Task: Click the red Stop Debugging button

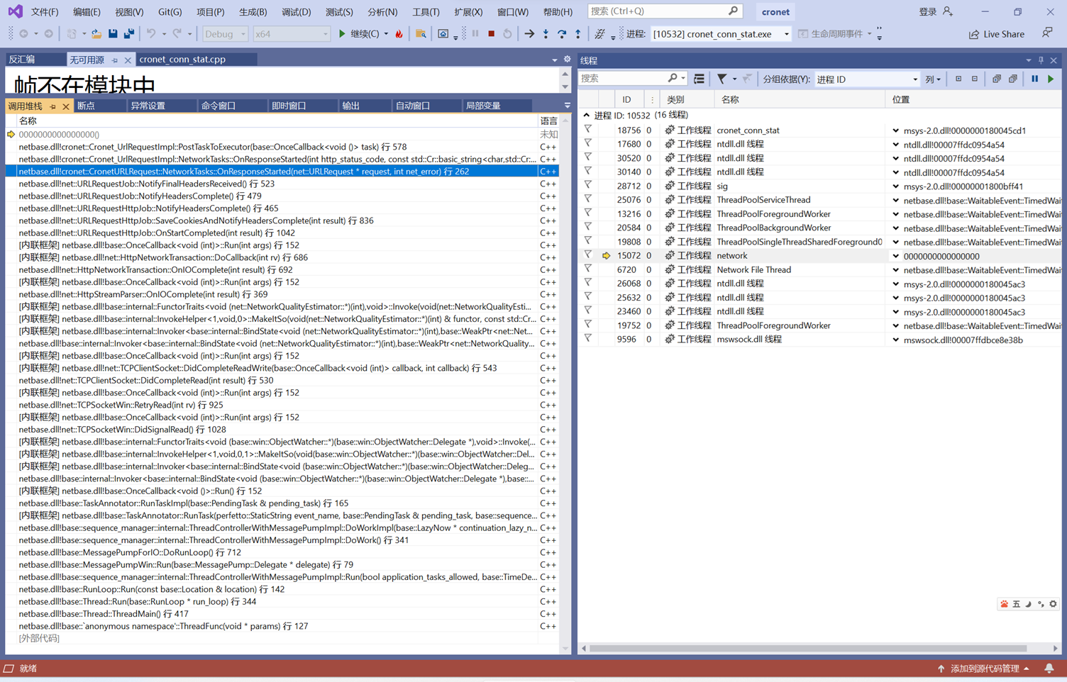Action: point(491,34)
